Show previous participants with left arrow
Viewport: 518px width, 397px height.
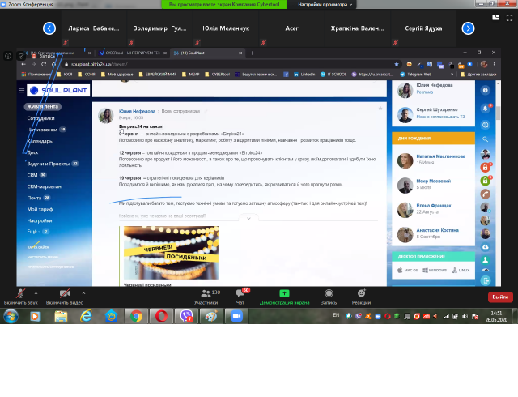pyautogui.click(x=49, y=28)
